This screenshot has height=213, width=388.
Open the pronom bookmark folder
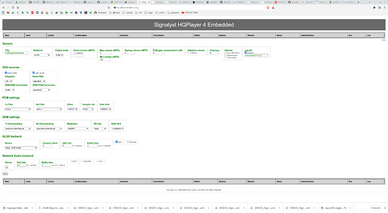point(173,12)
